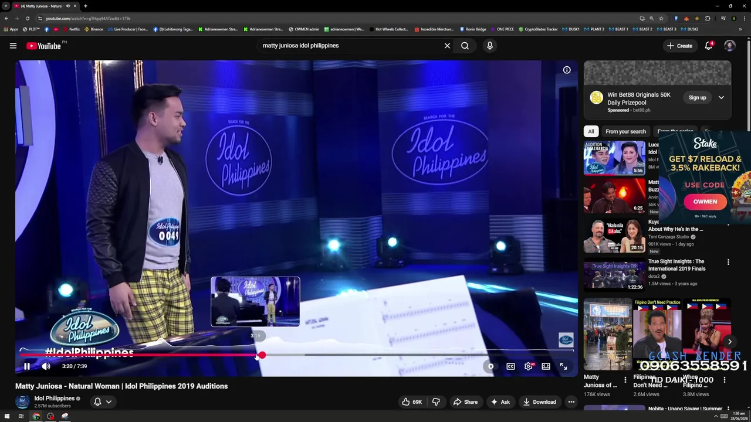Click the red progress bar scrubber

(262, 355)
